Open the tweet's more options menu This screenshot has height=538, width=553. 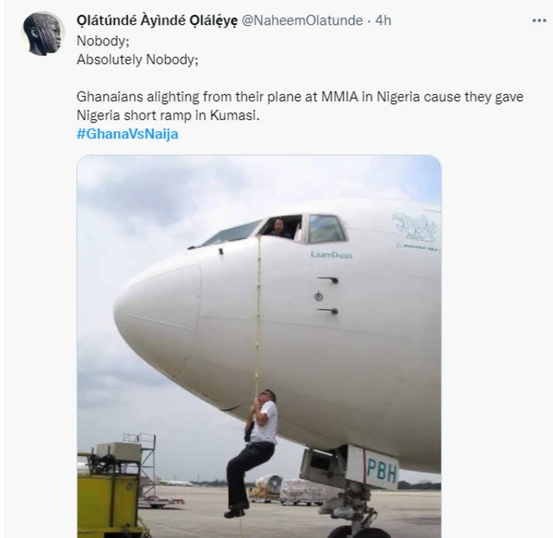539,21
